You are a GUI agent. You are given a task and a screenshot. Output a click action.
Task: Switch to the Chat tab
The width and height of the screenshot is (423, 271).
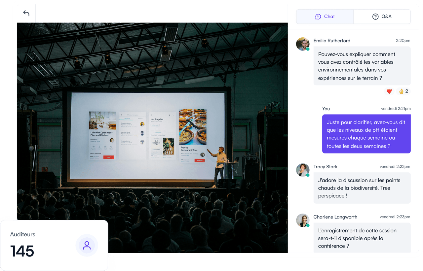(x=325, y=17)
